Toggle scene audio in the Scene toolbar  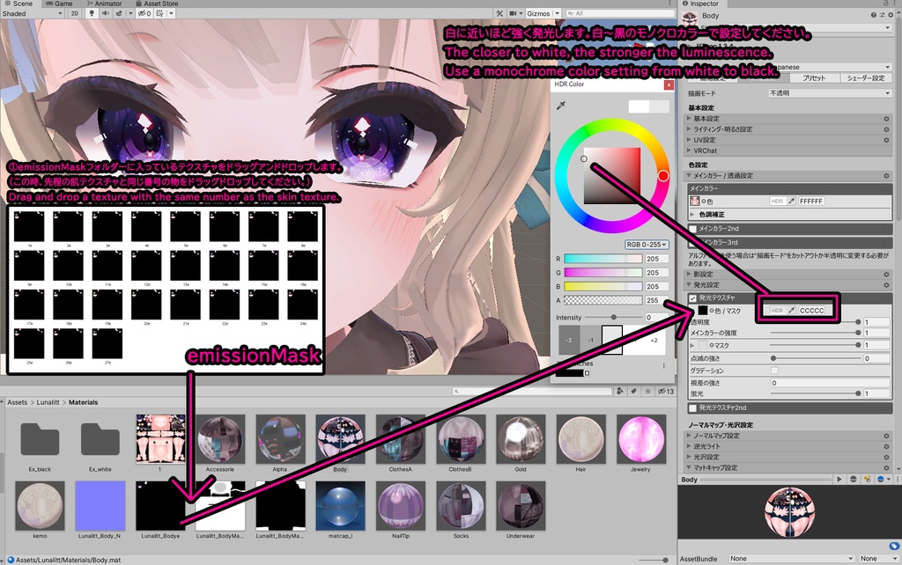point(105,13)
